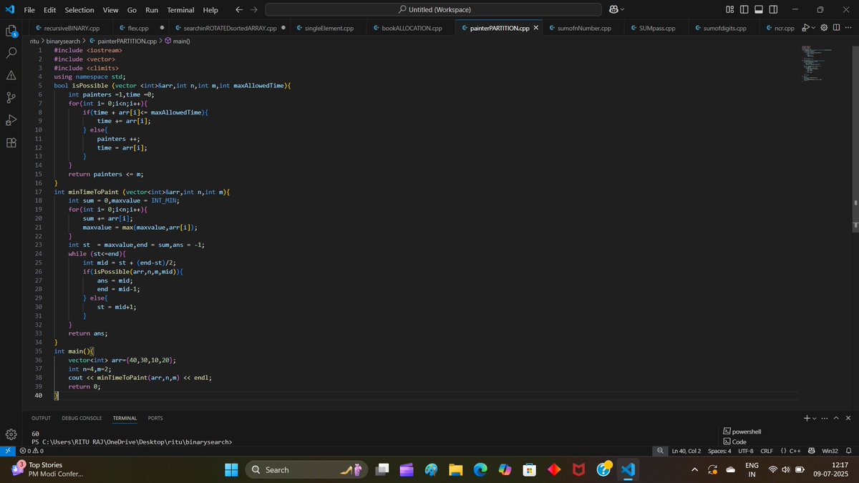Open the View menu
Image resolution: width=859 pixels, height=483 pixels.
pyautogui.click(x=110, y=10)
